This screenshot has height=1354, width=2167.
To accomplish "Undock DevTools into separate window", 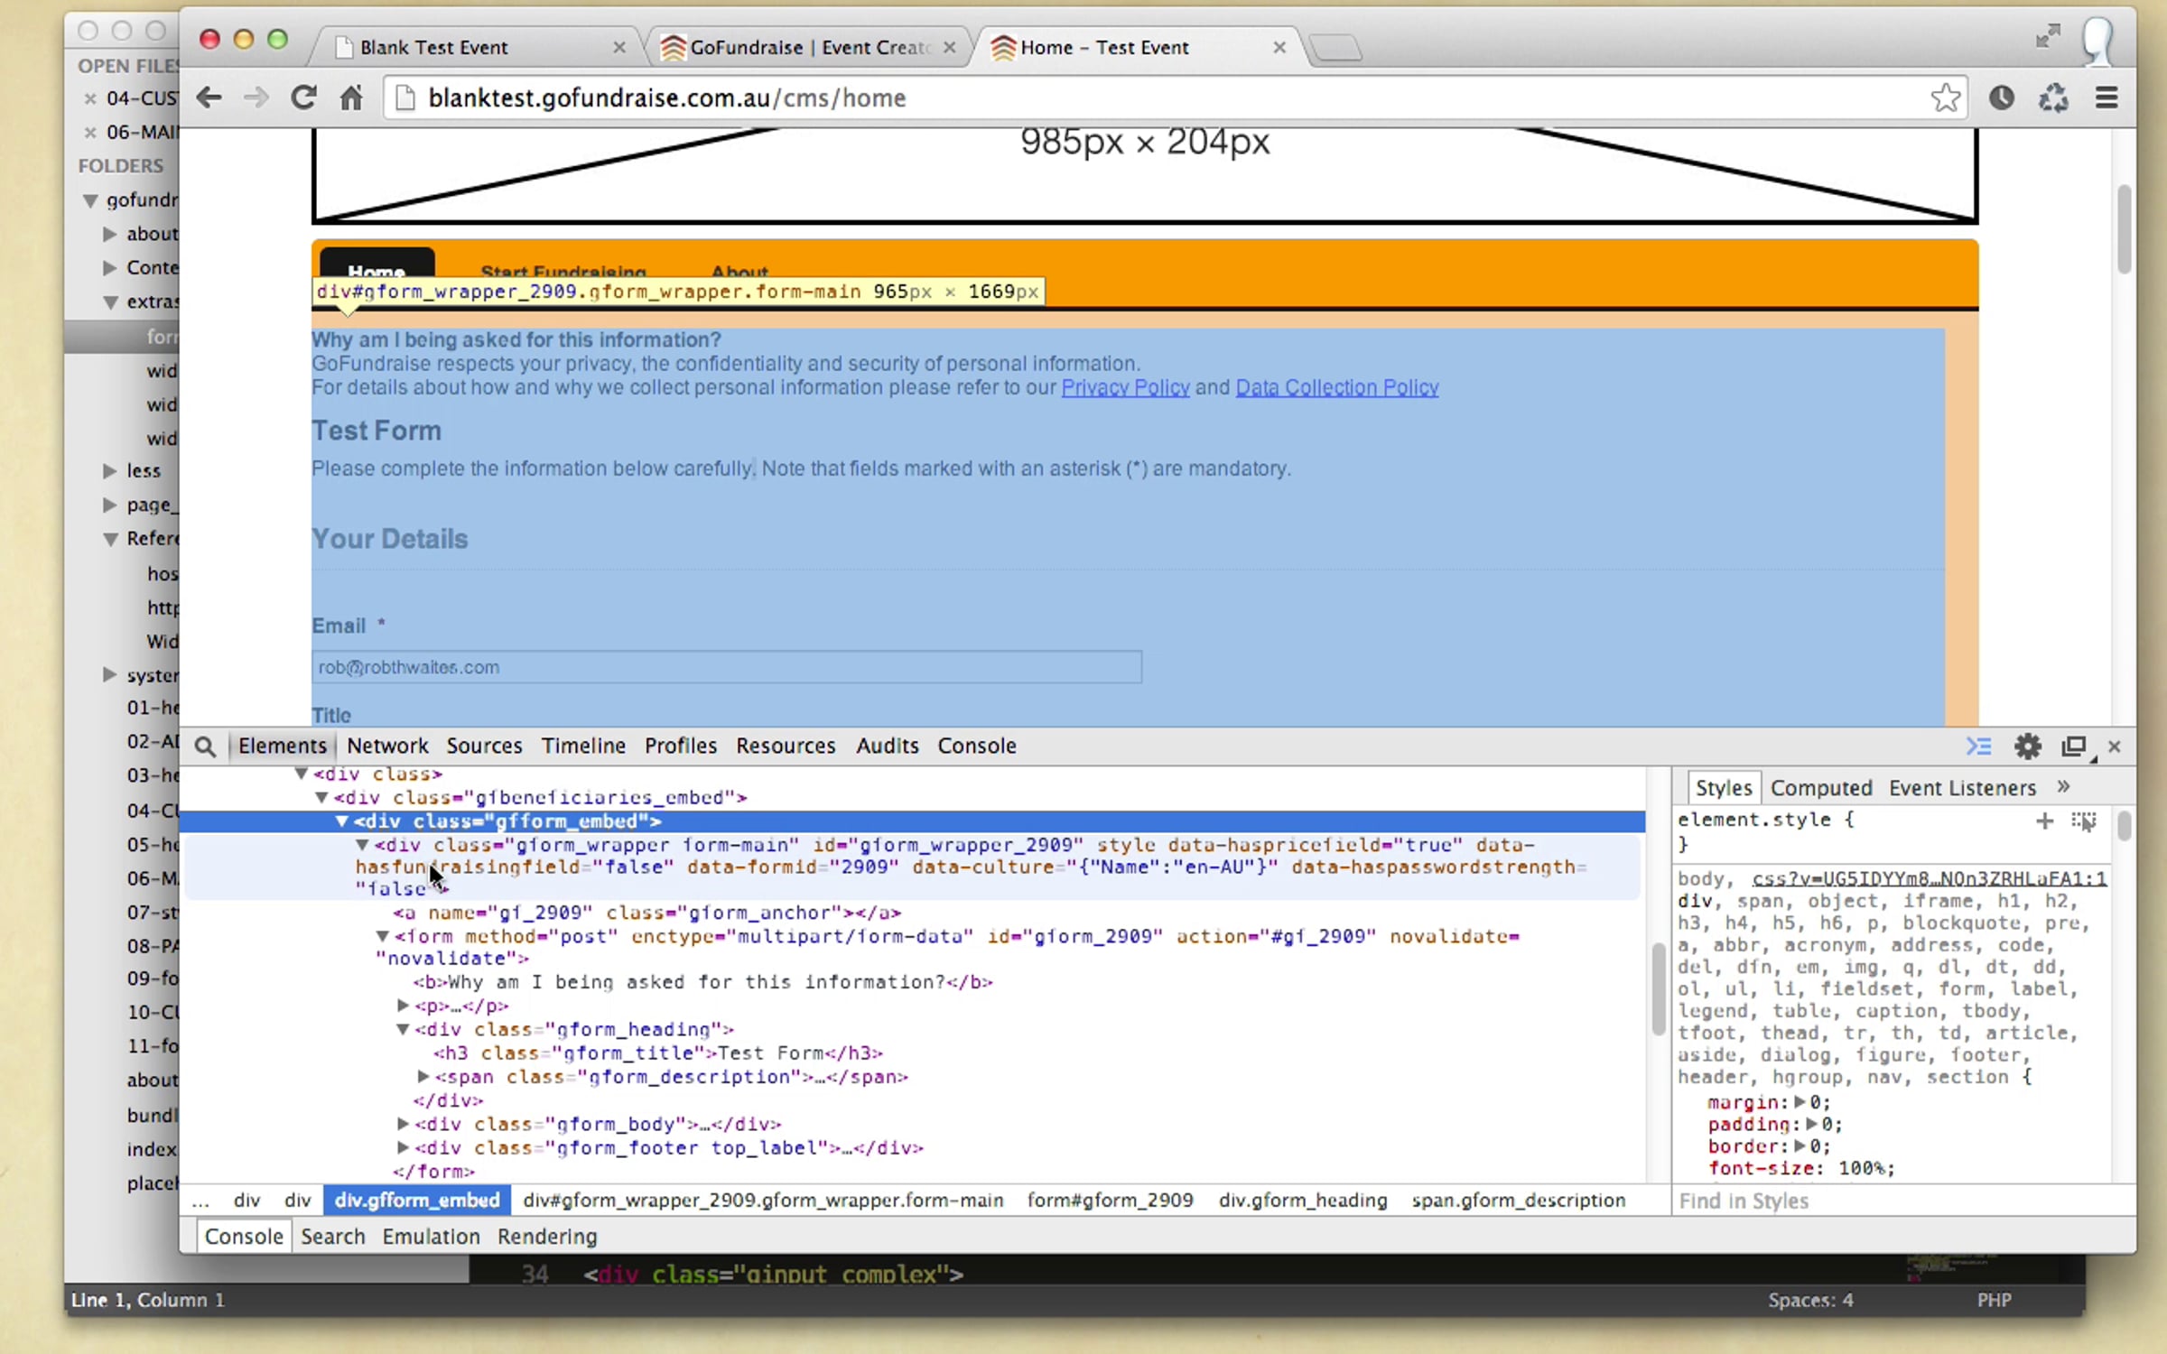I will click(x=2074, y=747).
